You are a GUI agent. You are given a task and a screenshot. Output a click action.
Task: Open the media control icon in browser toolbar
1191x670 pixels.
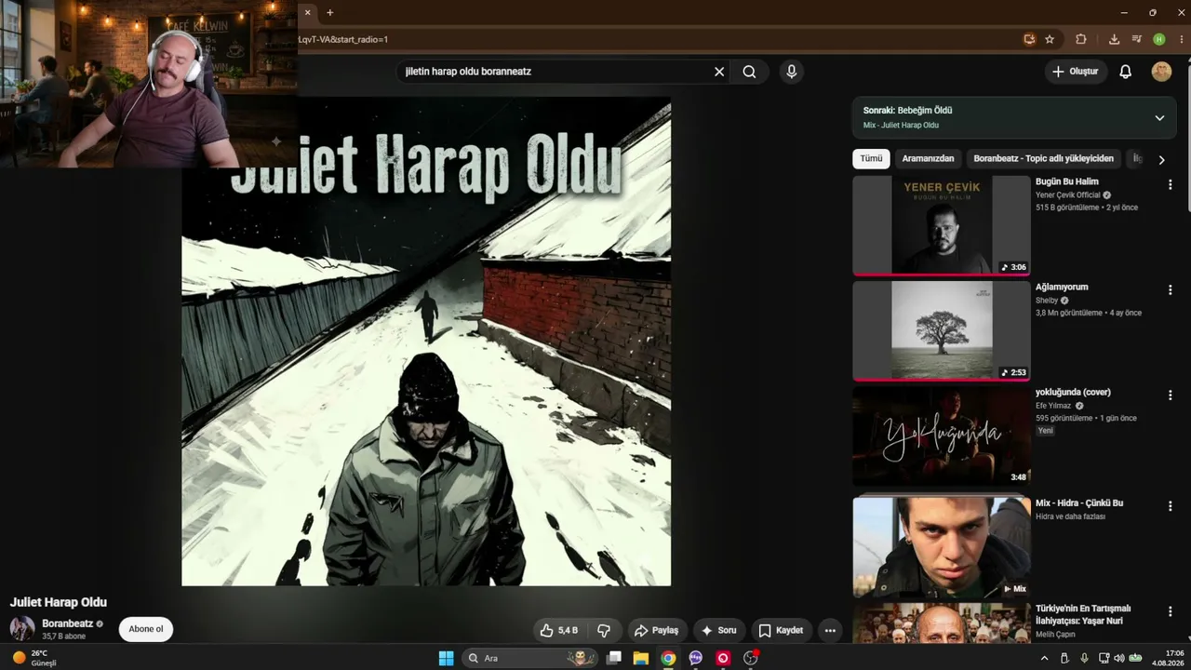1136,39
